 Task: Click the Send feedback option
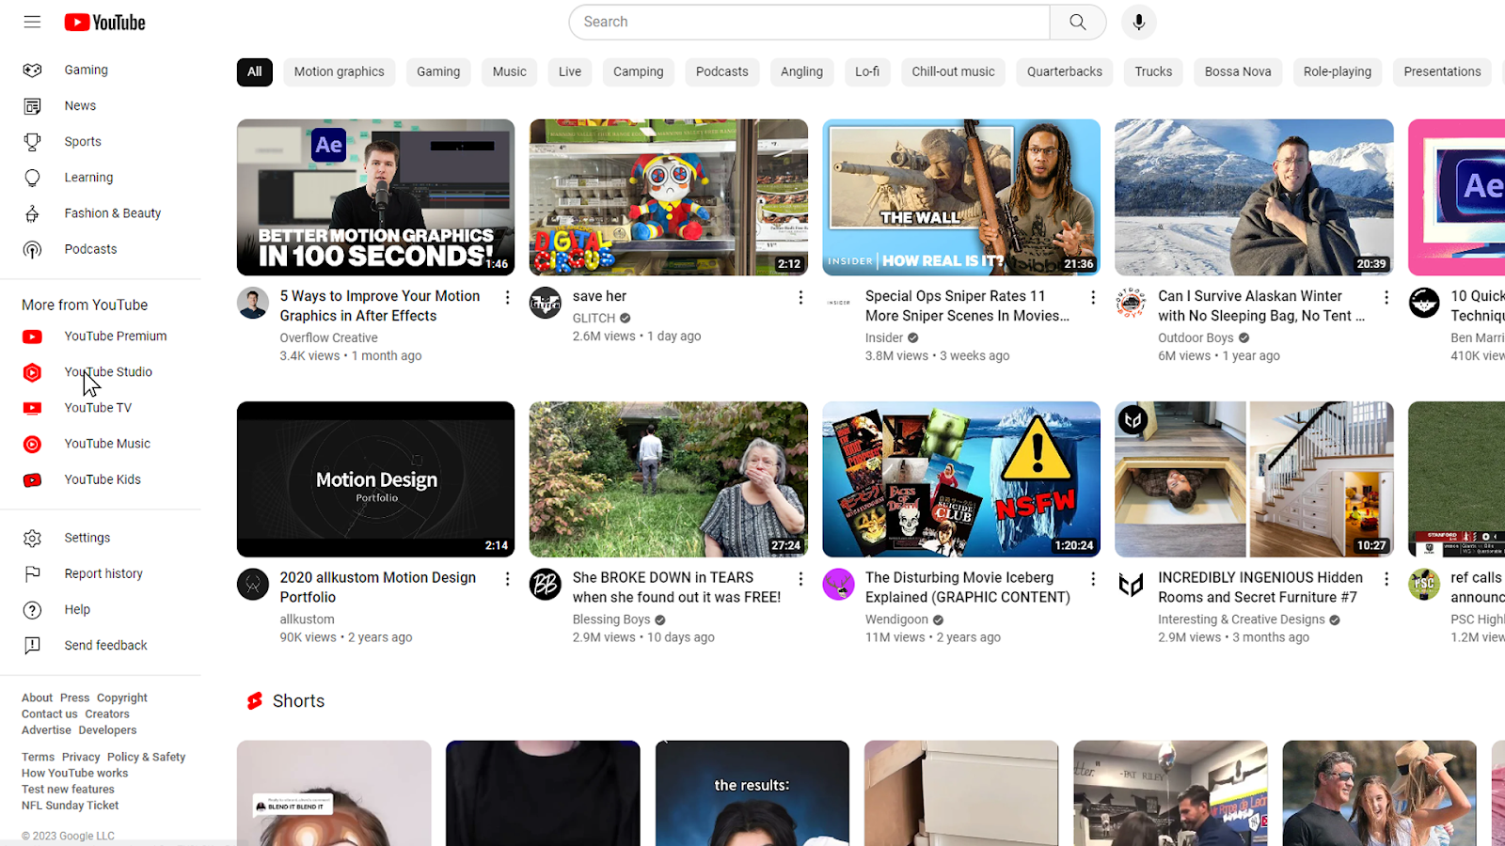tap(105, 645)
